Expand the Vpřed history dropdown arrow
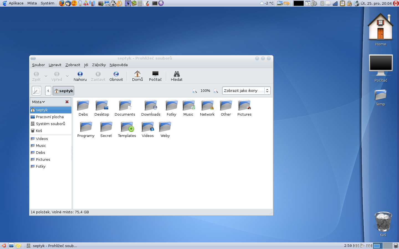This screenshot has height=249, width=399. pyautogui.click(x=67, y=76)
